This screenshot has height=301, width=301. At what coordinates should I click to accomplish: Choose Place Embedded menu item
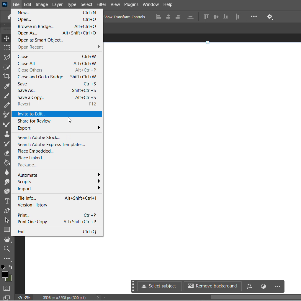point(57,151)
